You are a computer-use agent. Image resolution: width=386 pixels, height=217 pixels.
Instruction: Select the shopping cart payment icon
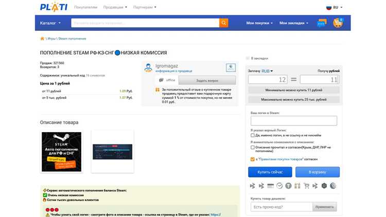(x=306, y=186)
